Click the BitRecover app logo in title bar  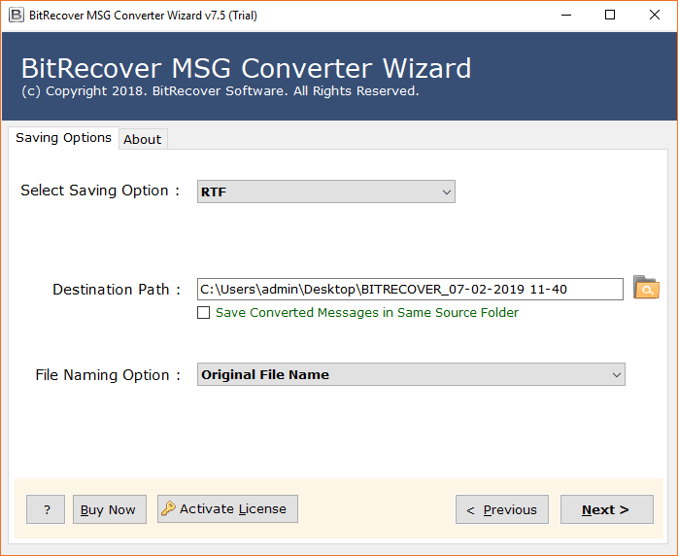(x=16, y=16)
